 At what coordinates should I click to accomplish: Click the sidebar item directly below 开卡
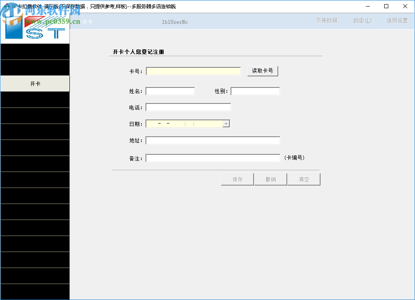point(35,99)
